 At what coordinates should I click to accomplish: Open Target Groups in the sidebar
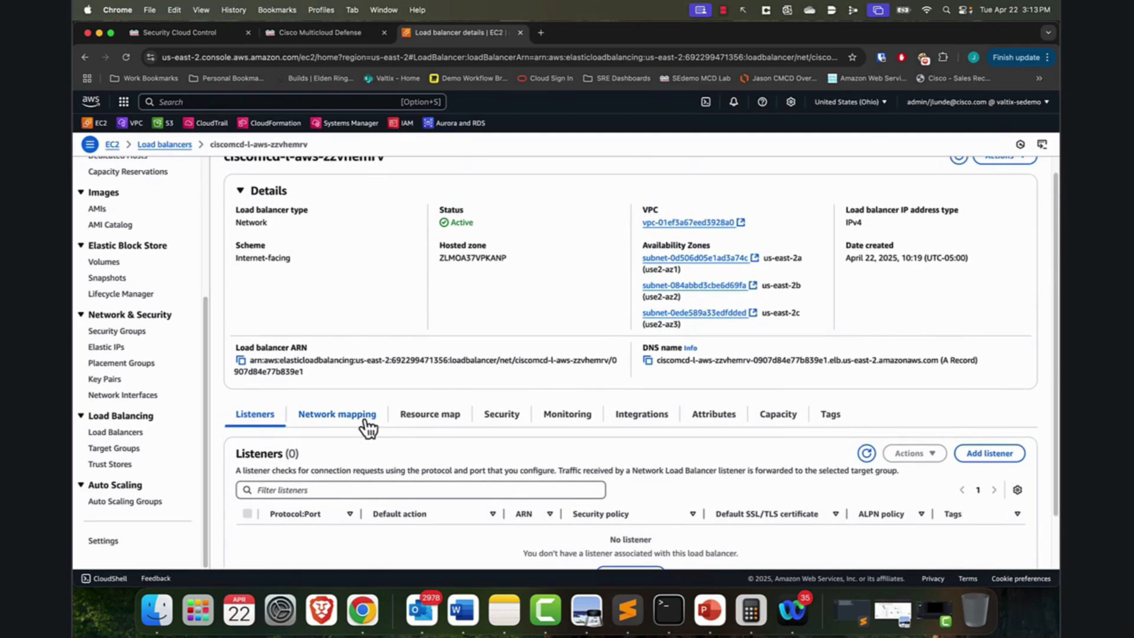114,448
